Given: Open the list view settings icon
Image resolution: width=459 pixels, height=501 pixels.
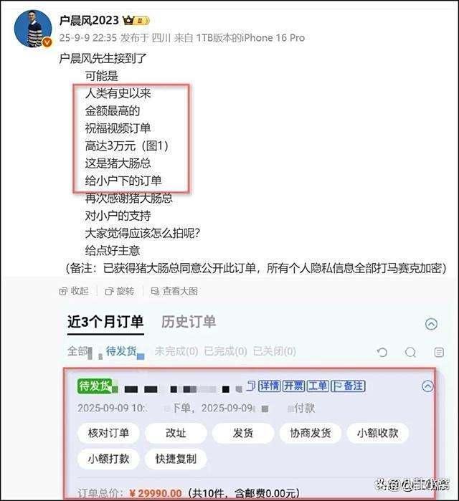Looking at the screenshot, I should click(439, 352).
